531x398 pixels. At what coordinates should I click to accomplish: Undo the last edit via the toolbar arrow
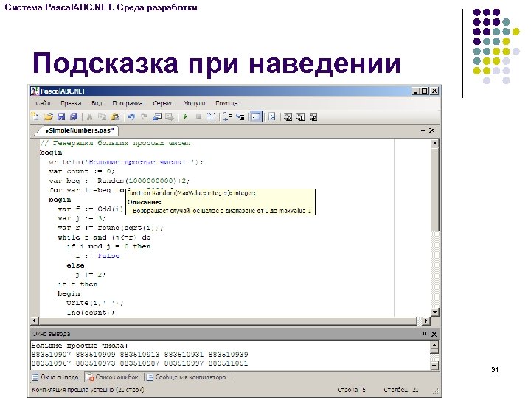131,116
